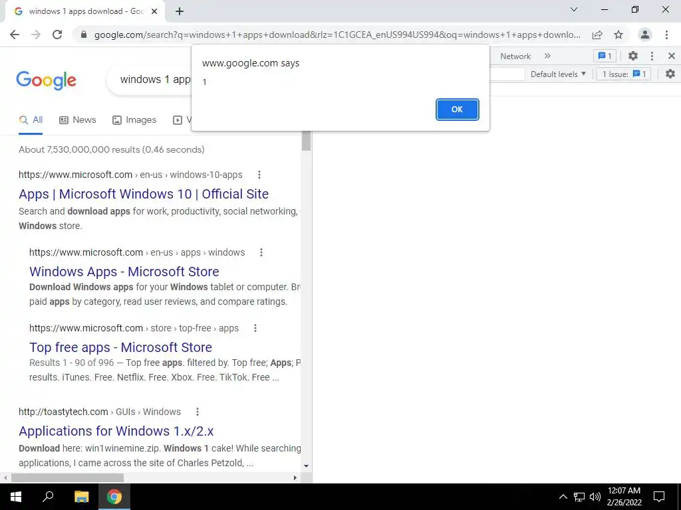The height and width of the screenshot is (510, 681).
Task: Click the address bar URL
Action: click(x=337, y=35)
